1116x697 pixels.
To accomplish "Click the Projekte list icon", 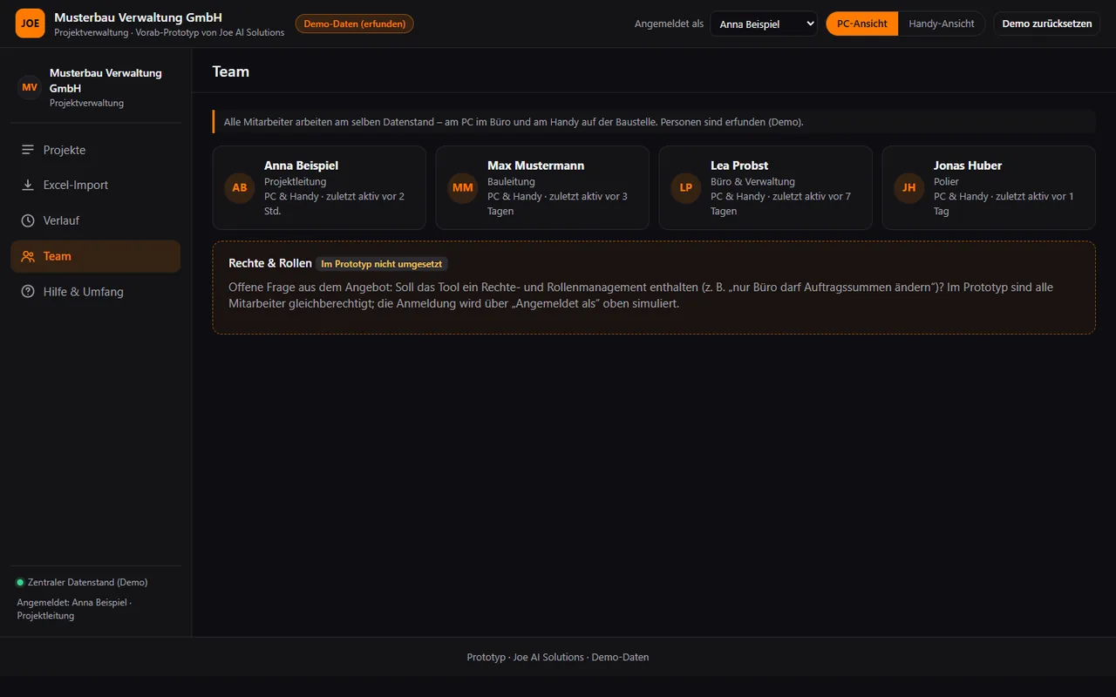I will [x=28, y=150].
